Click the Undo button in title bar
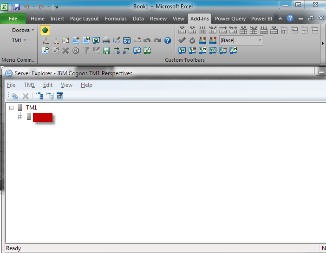 [x=27, y=7]
